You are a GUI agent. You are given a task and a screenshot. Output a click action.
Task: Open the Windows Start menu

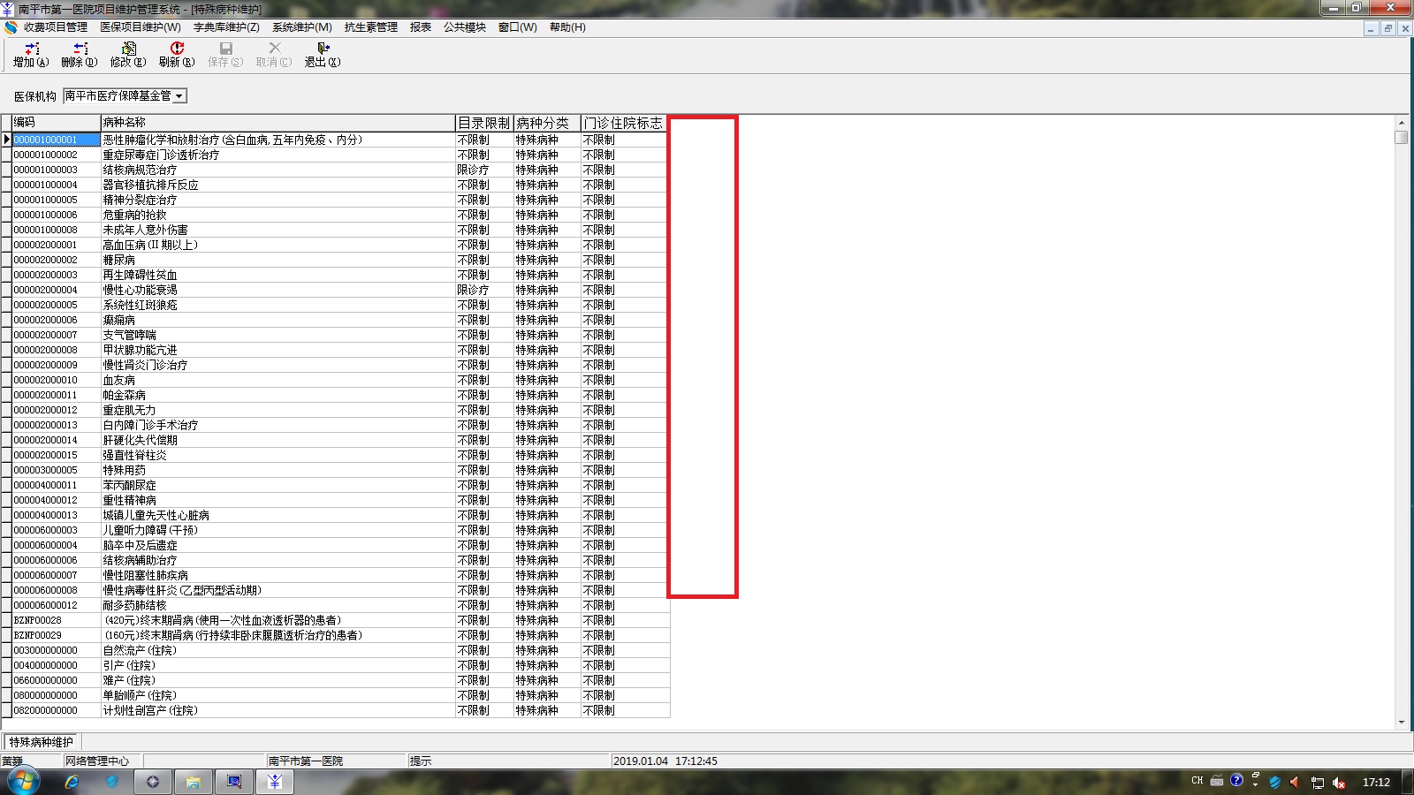click(23, 782)
